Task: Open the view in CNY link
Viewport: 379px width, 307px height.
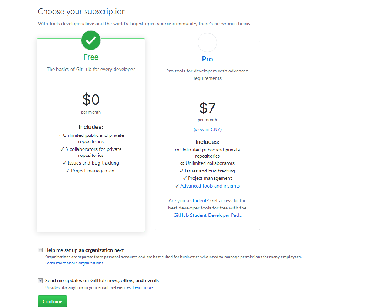Action: (x=208, y=129)
